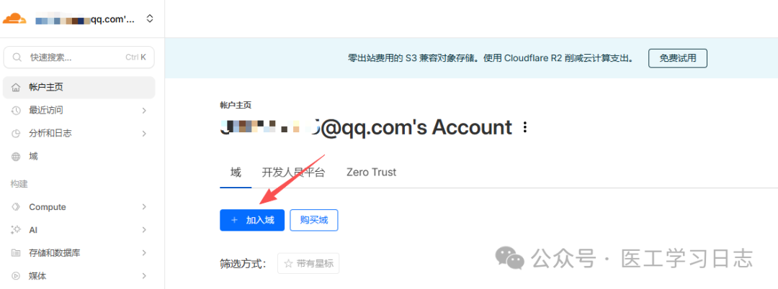778x289 pixels.
Task: Click the Cloudflare cloud logo
Action: point(14,19)
